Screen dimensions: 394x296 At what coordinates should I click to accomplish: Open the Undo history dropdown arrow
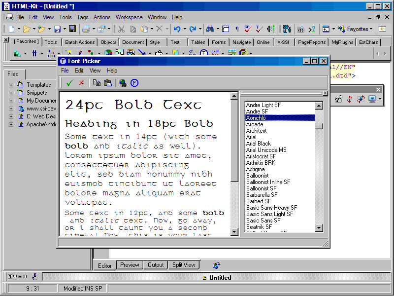point(185,29)
